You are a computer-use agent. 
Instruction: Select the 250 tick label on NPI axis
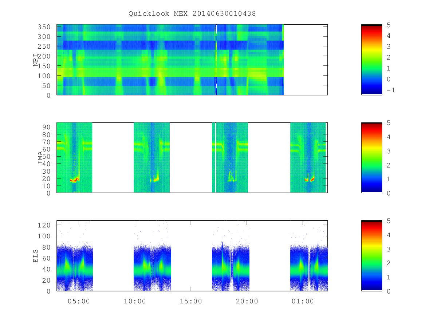(45, 47)
